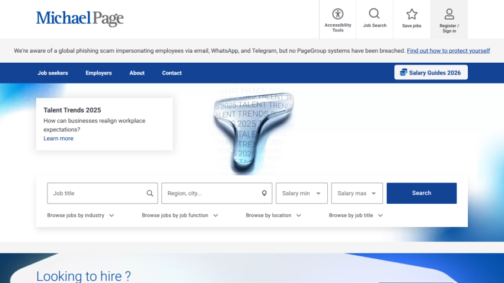This screenshot has width=504, height=283.
Task: Open the Contact menu item
Action: click(x=171, y=73)
